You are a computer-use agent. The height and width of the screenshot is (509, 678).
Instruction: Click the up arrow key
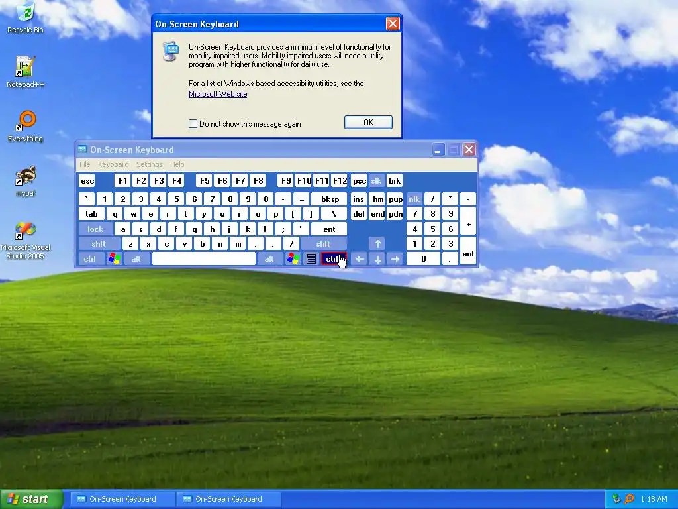(377, 244)
